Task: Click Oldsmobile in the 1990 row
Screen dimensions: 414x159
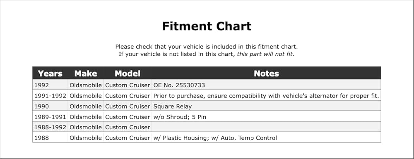Action: tap(86, 107)
